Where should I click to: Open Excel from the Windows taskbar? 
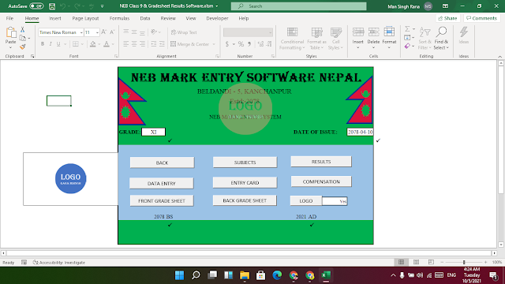coord(326,275)
